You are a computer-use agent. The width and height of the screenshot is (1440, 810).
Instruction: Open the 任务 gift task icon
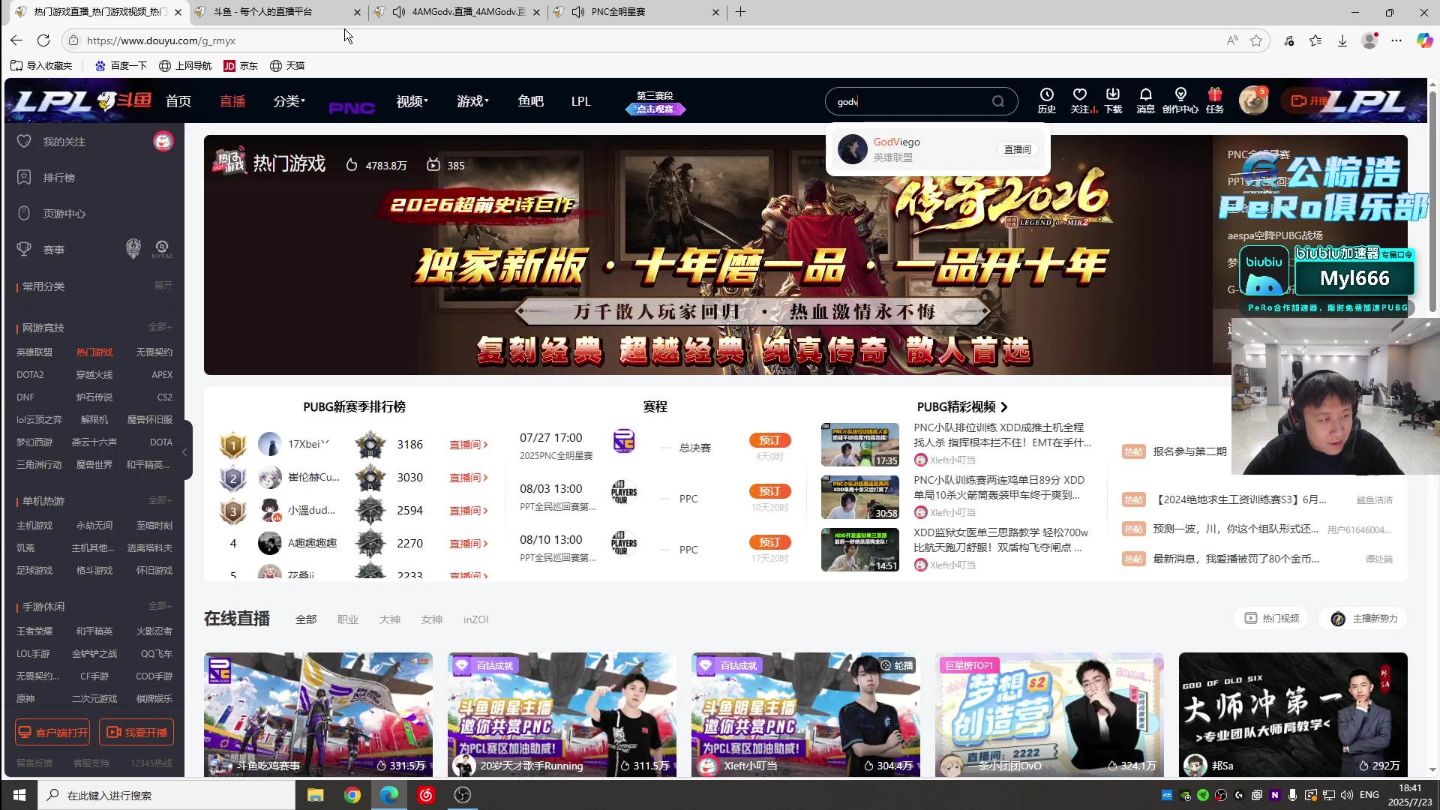(x=1215, y=100)
